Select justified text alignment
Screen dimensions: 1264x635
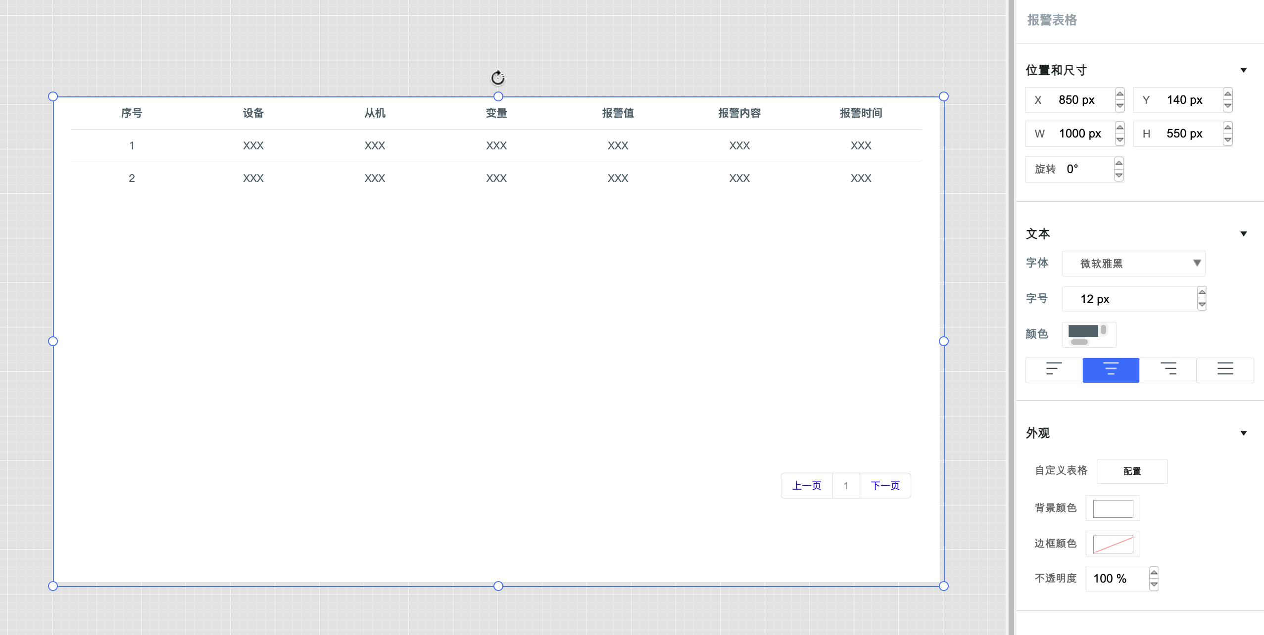pos(1225,369)
